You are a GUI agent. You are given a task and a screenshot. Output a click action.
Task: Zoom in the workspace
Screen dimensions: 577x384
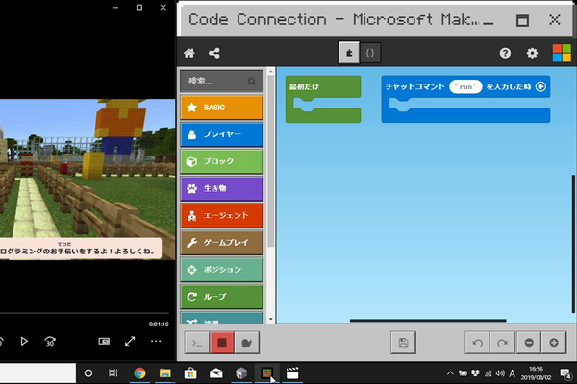click(x=554, y=343)
